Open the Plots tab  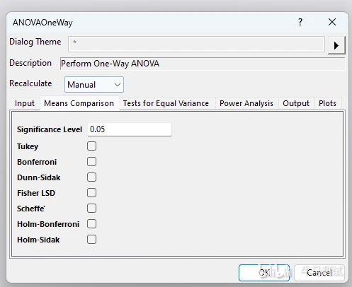(327, 103)
